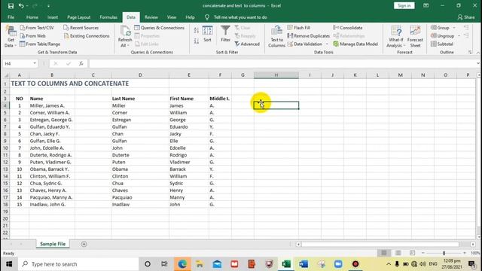Open Windows Start menu
The width and height of the screenshot is (482, 271).
click(x=9, y=264)
